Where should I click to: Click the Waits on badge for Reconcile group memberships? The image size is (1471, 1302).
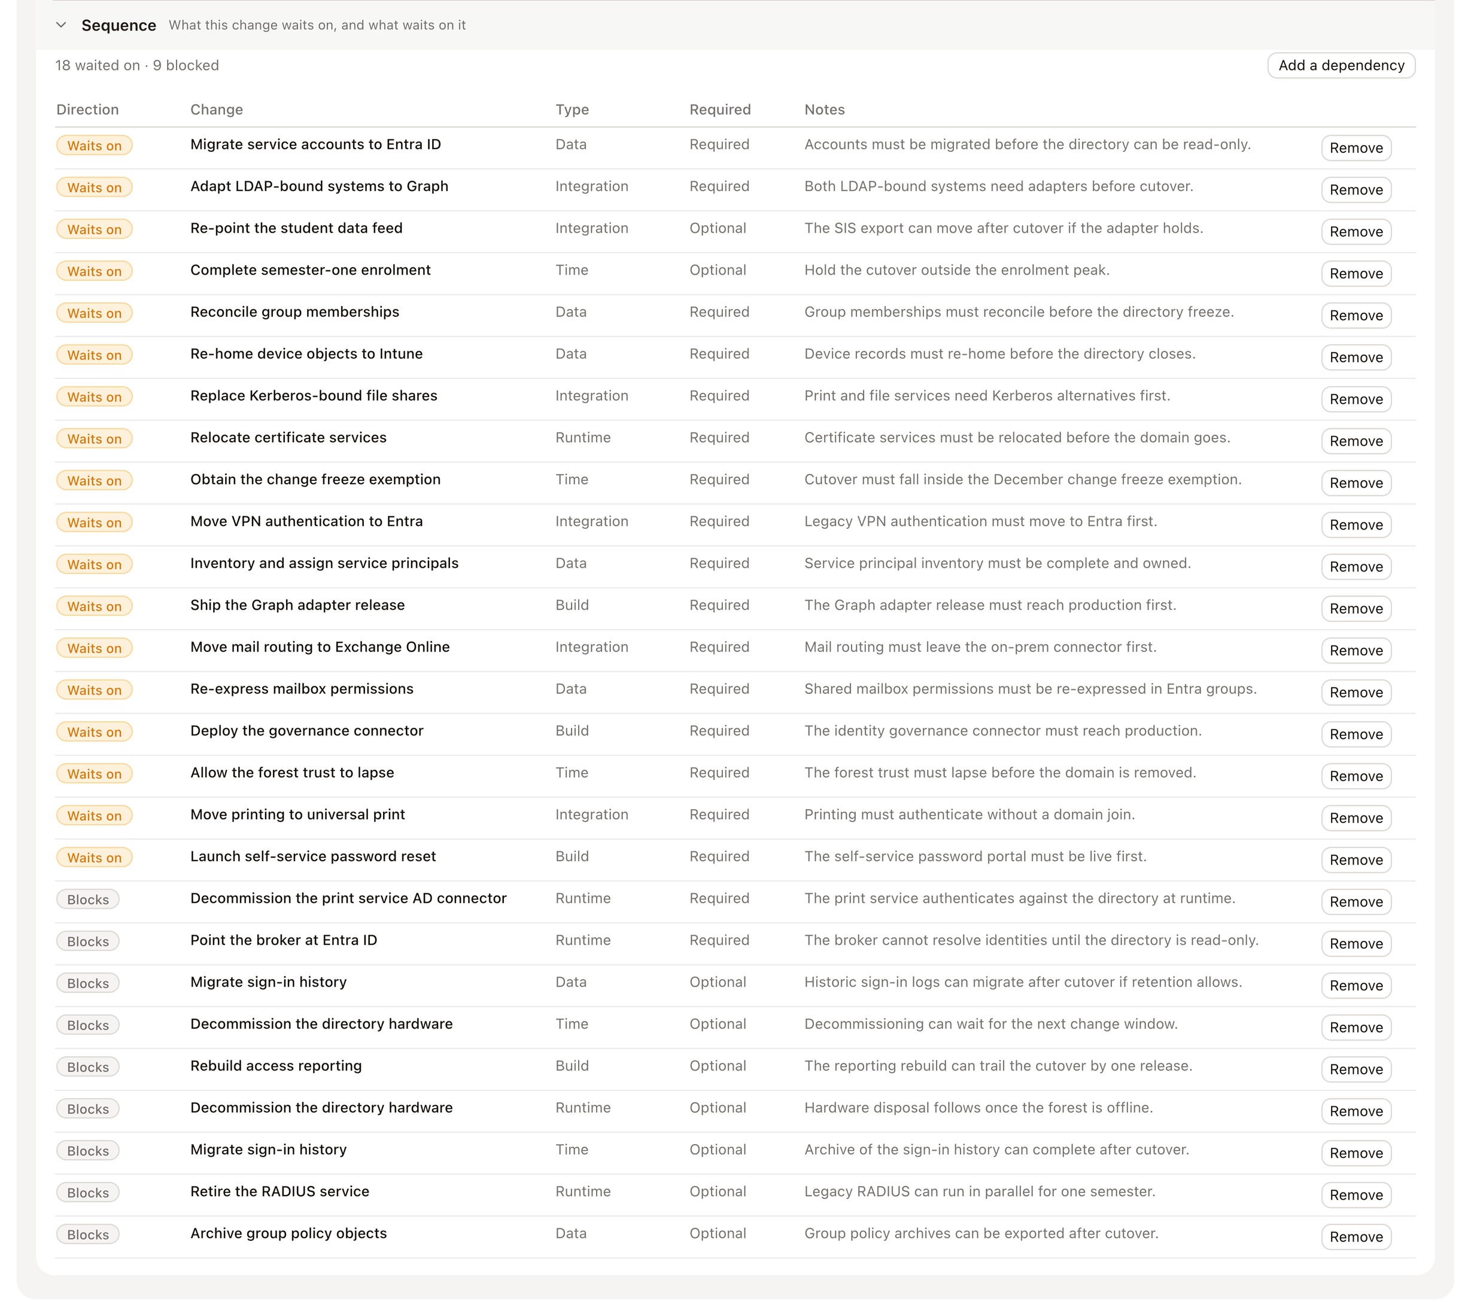click(x=95, y=313)
